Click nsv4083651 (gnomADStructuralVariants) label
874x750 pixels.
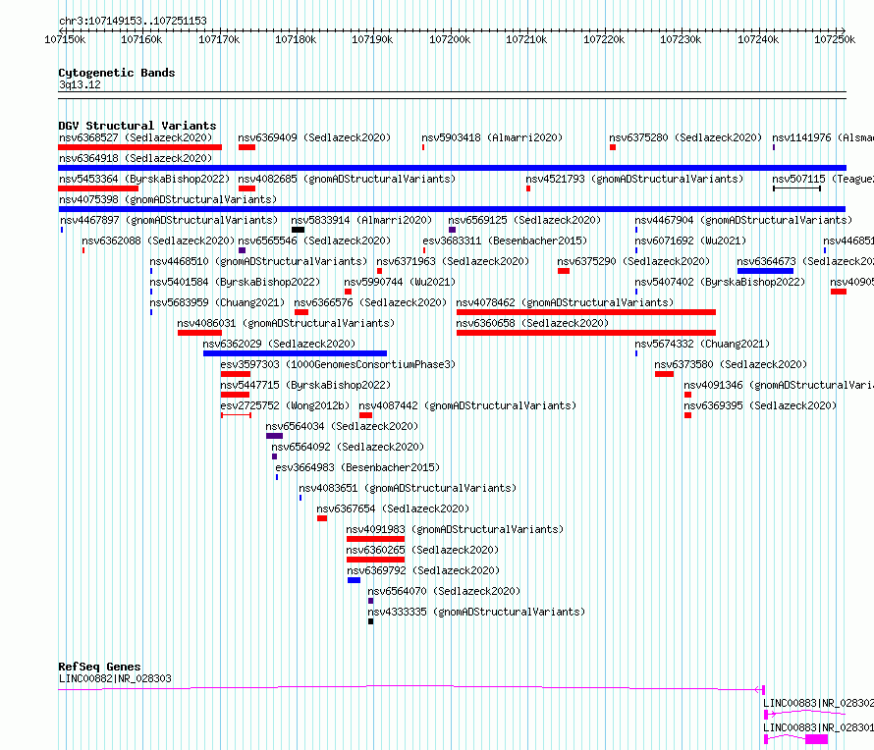(x=408, y=488)
